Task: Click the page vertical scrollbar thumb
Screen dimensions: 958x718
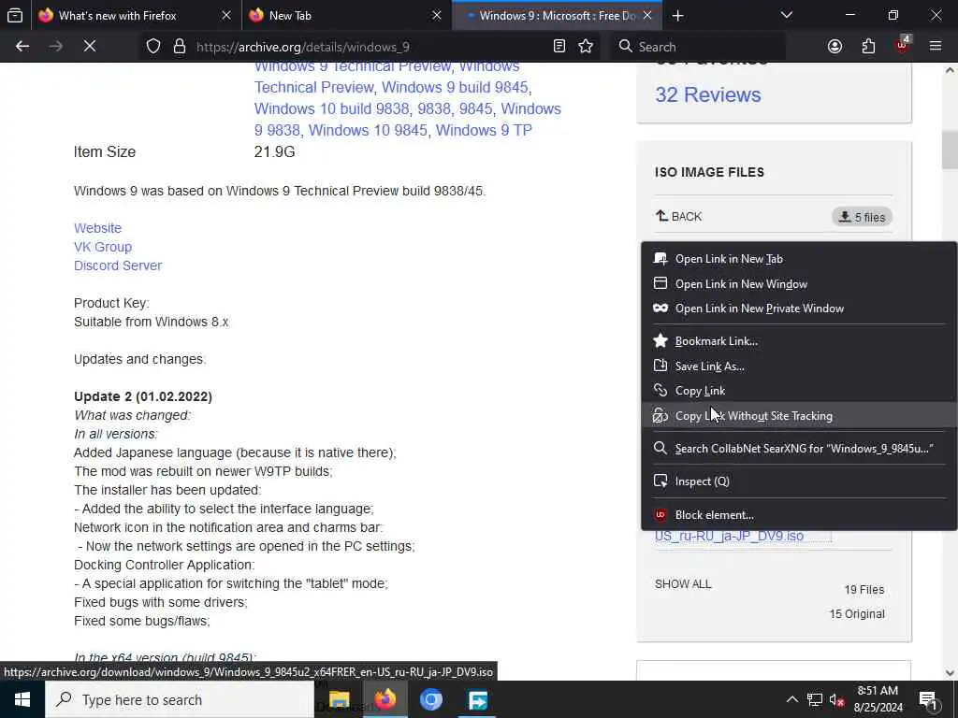Action: point(950,150)
